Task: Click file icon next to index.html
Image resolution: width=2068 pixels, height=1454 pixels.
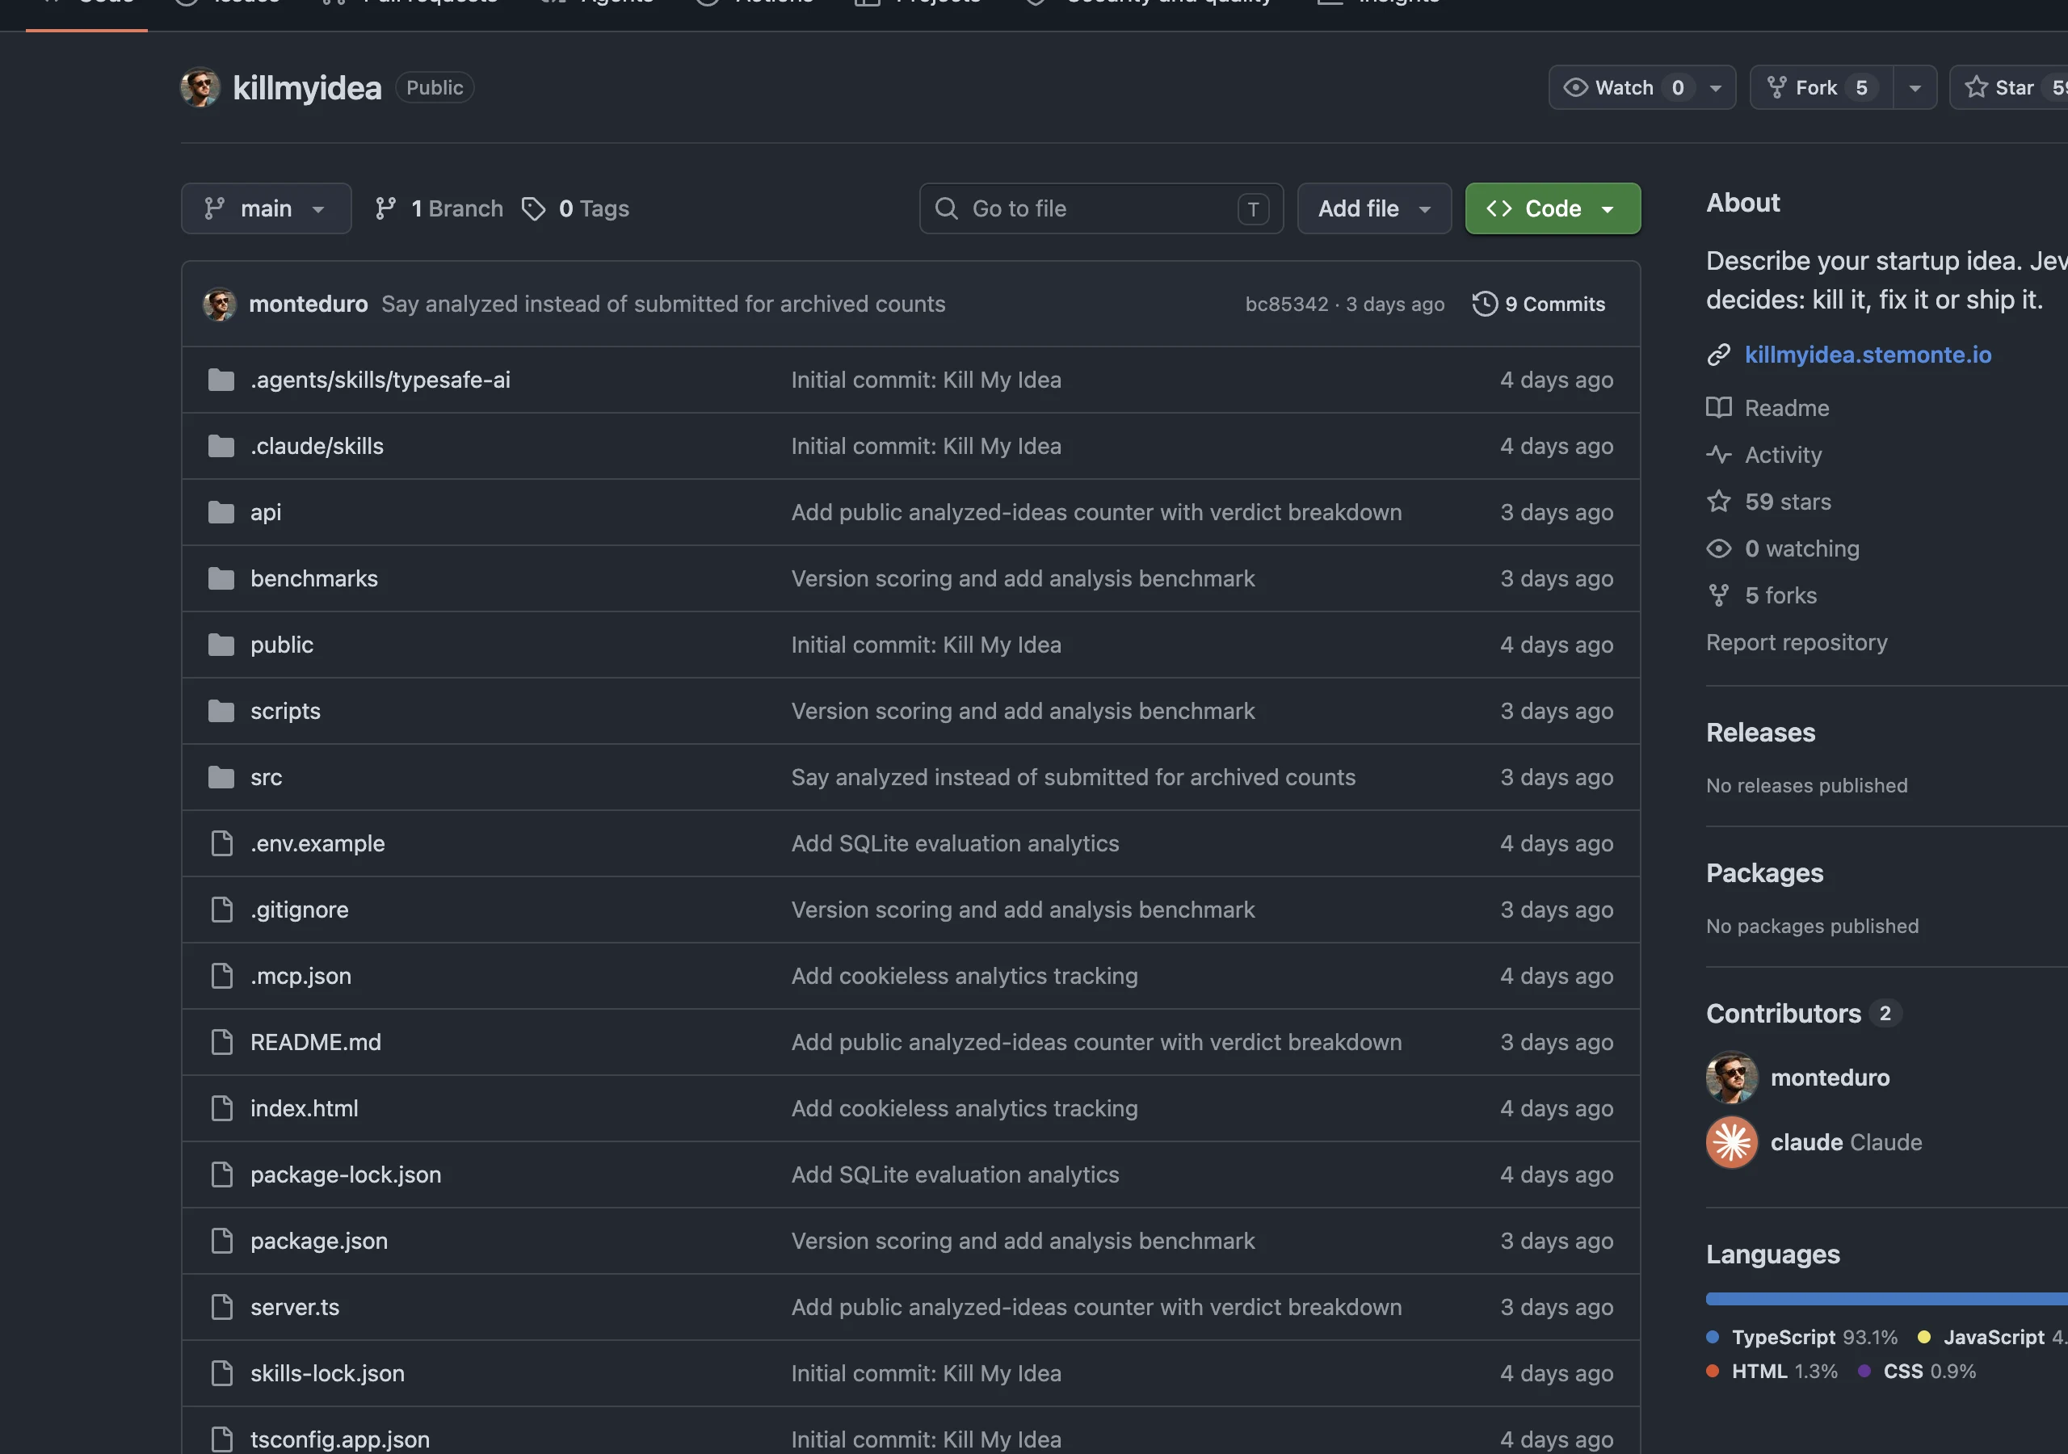Action: pyautogui.click(x=221, y=1108)
